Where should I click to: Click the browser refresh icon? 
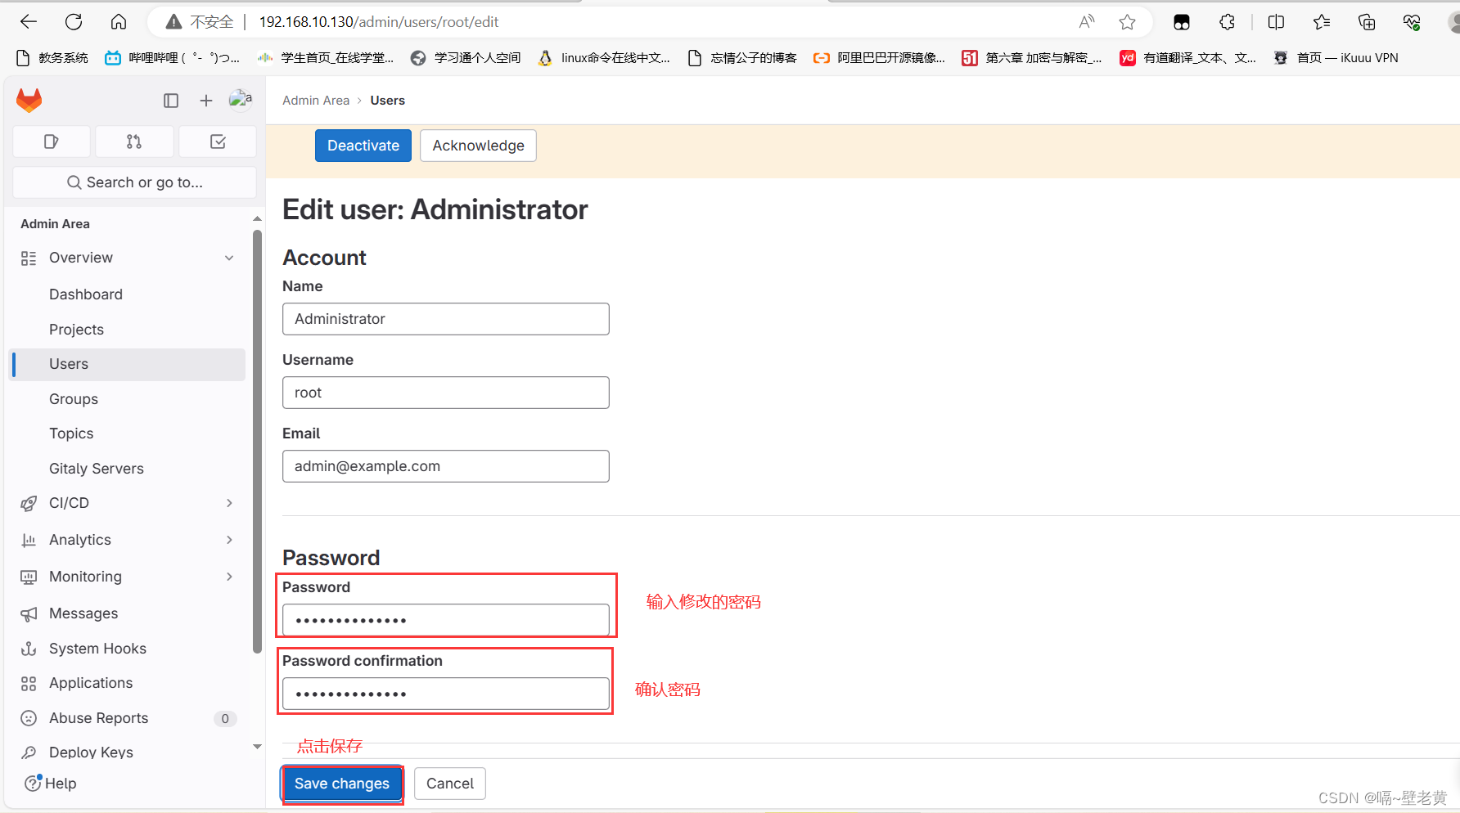[74, 22]
